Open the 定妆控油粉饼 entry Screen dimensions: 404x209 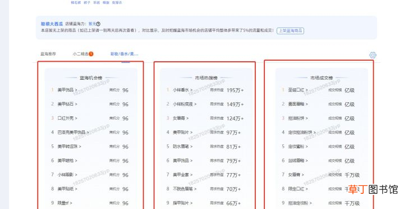click(302, 133)
